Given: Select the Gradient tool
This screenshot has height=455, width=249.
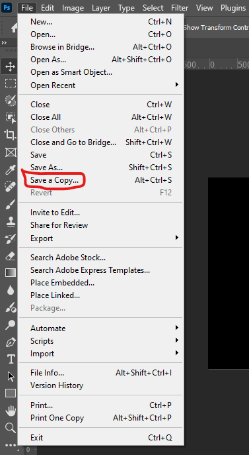Looking at the screenshot, I should point(11,272).
